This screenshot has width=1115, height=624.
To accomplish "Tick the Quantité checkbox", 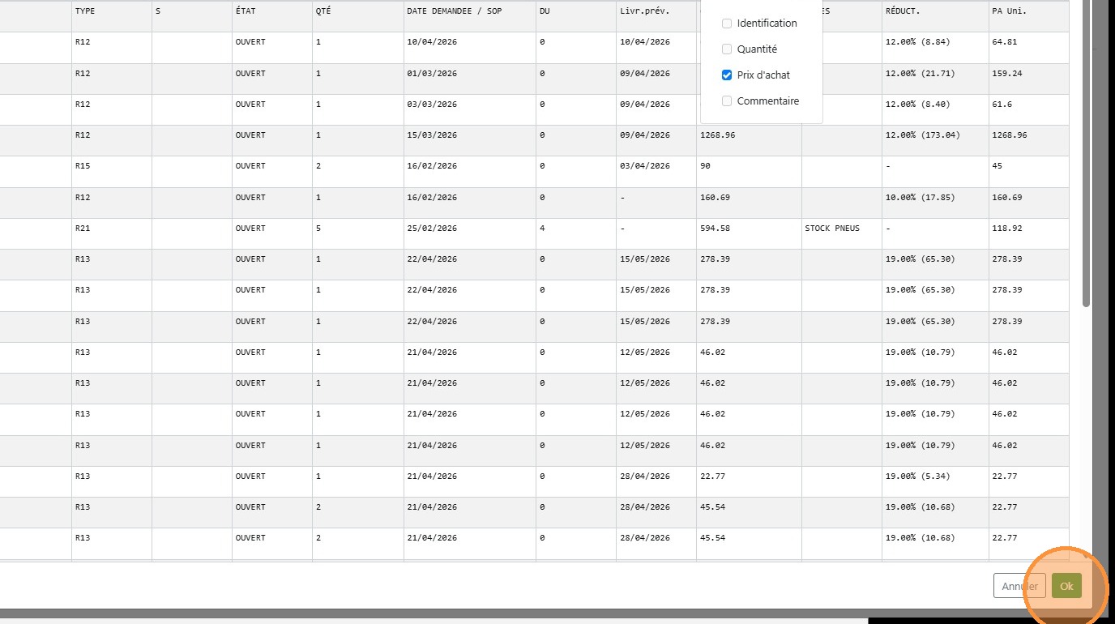I will [x=727, y=49].
